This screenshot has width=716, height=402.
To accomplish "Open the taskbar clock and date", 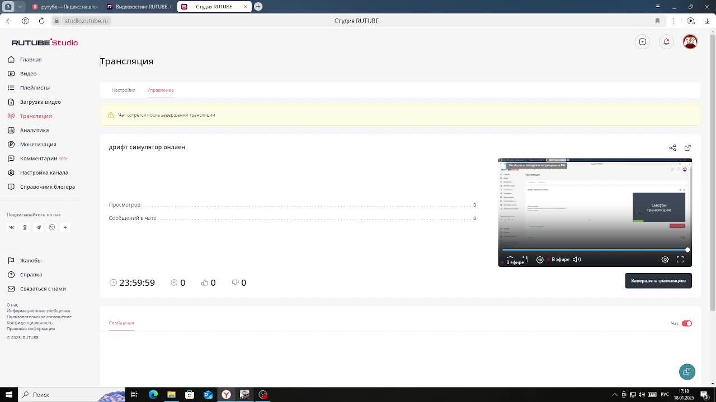I will [x=684, y=395].
